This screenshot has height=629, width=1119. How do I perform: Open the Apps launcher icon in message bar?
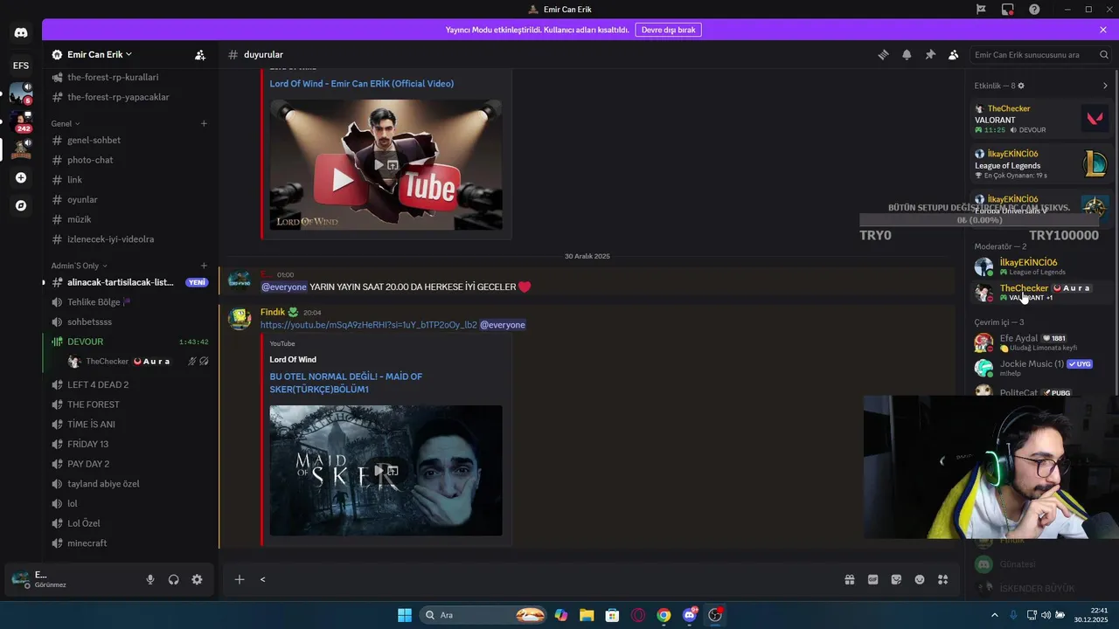[942, 579]
